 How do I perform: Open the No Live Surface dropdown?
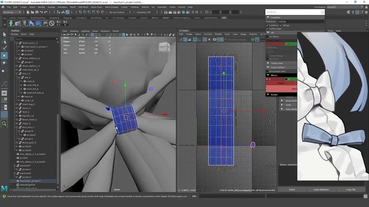(x=117, y=12)
